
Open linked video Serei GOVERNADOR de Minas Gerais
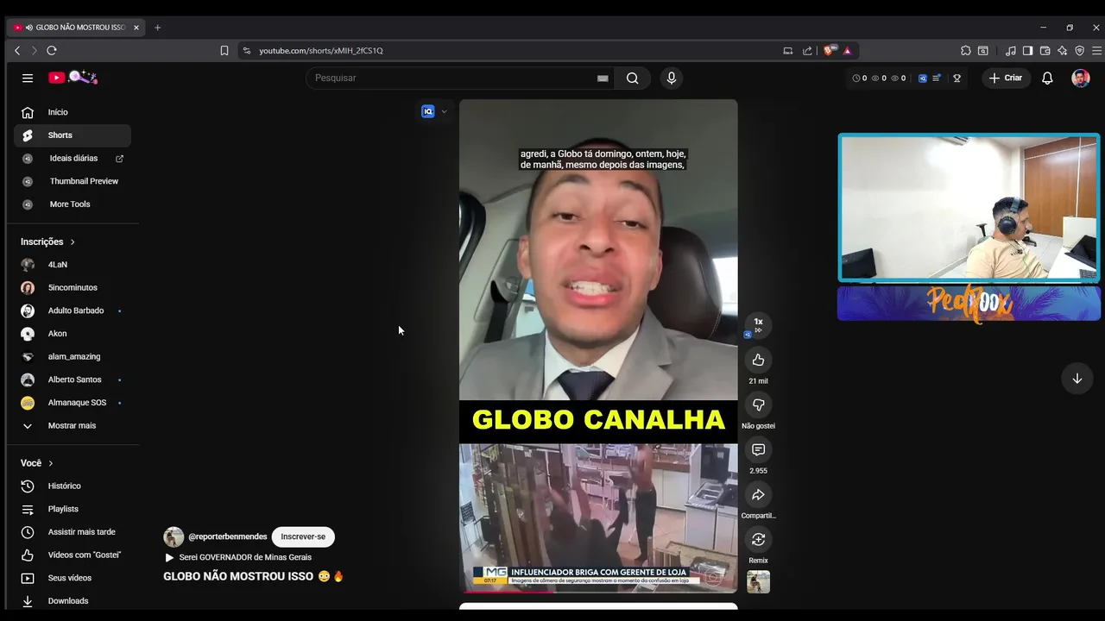click(x=238, y=557)
